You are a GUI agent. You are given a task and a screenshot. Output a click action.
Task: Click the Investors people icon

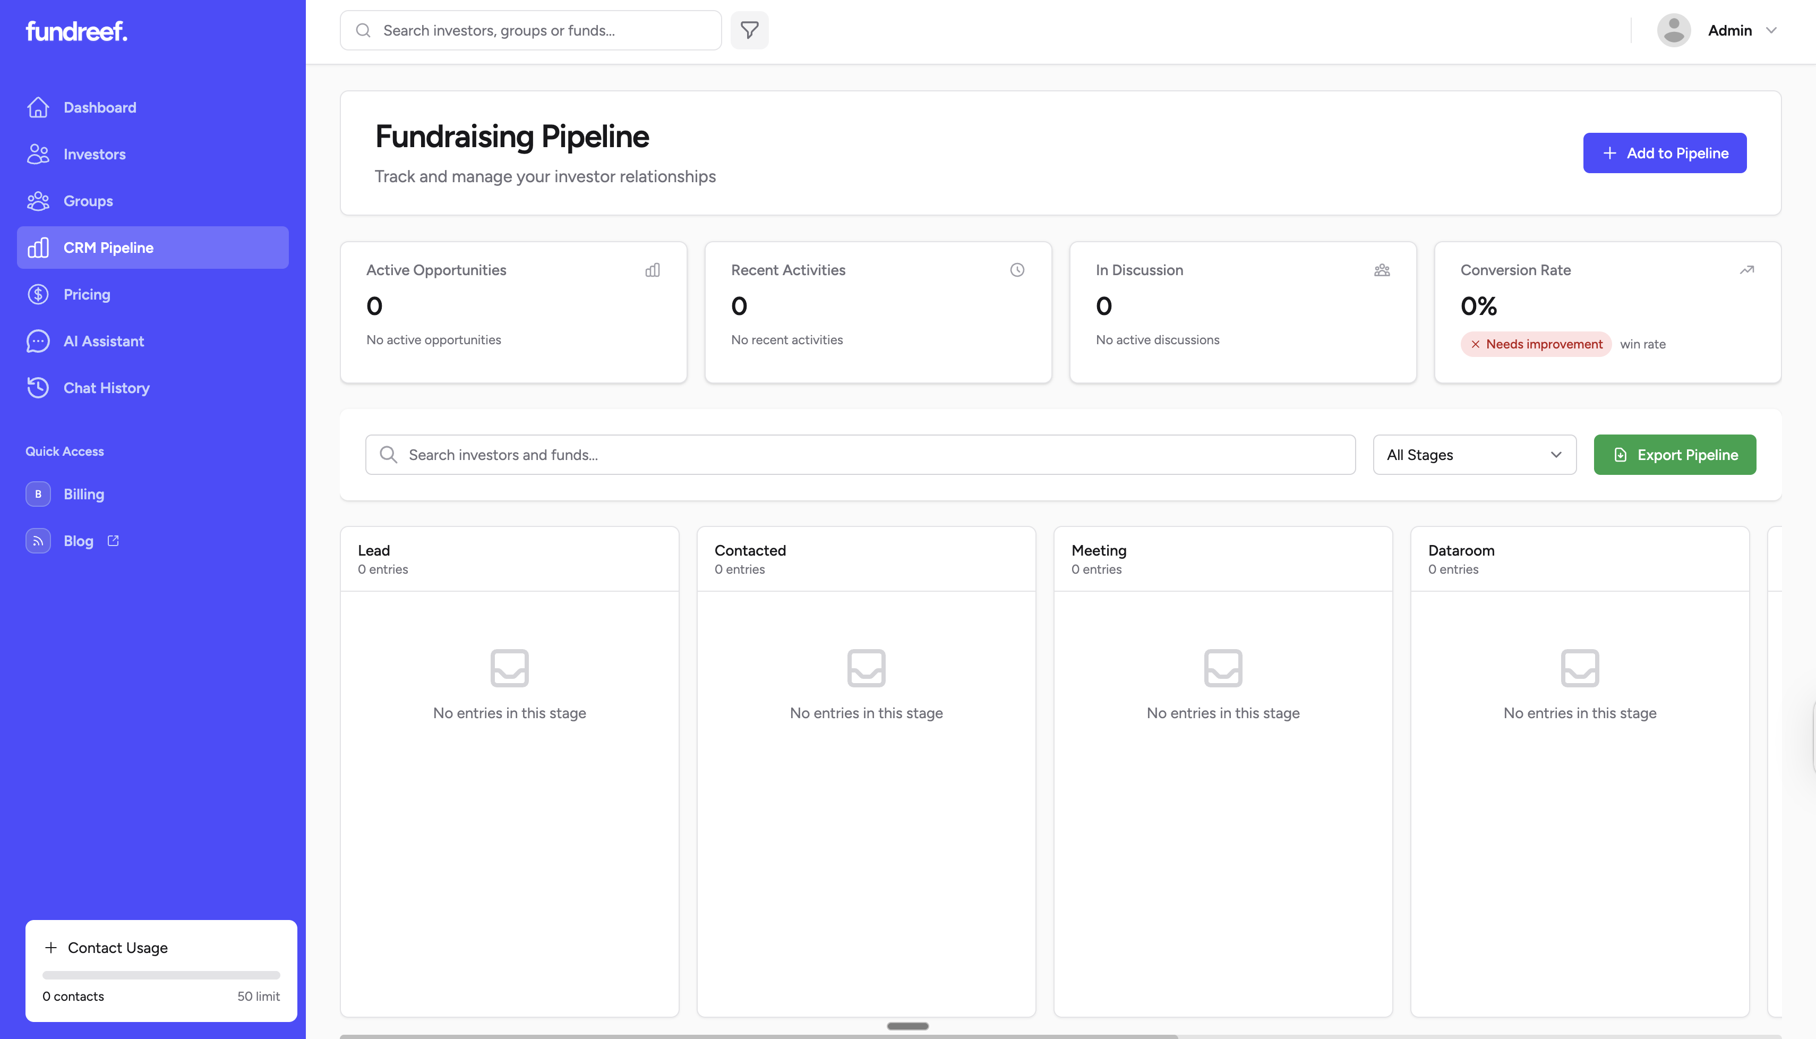(38, 154)
